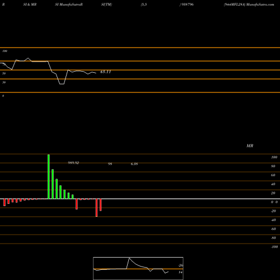Select the MR label above the histogram
Screen dimensions: 280x280
[x=250, y=146]
